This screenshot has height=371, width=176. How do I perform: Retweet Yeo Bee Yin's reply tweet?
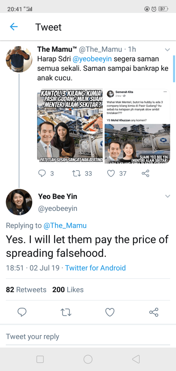tap(66, 312)
